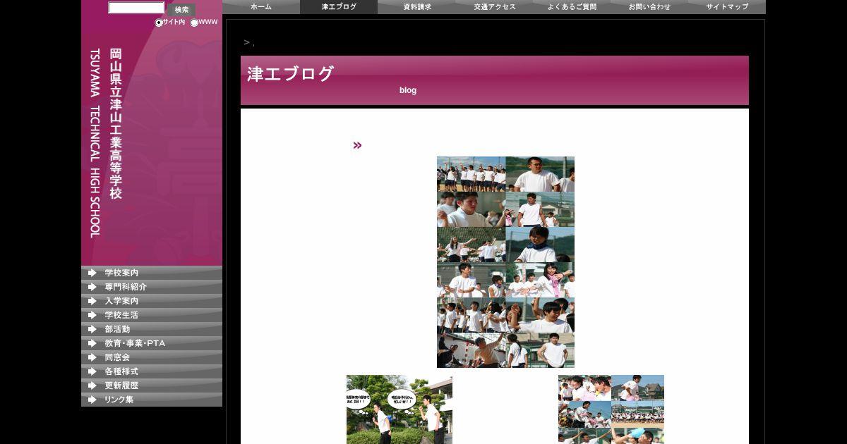Screen dimensions: 847x444
Task: Open the lower right photo collage
Action: [x=611, y=409]
